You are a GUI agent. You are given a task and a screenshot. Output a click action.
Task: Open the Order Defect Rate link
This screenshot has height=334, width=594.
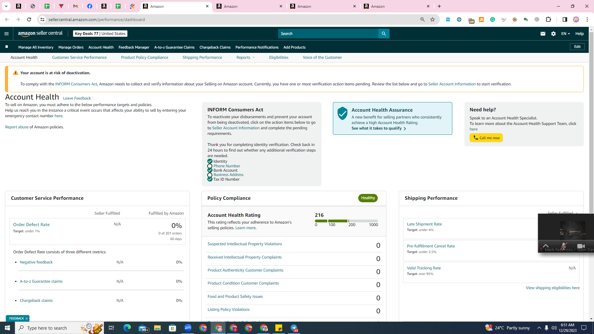point(31,225)
